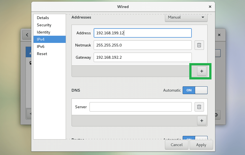Add another DNS server with plus button
Screen dimensions: 245x155
coord(201,120)
